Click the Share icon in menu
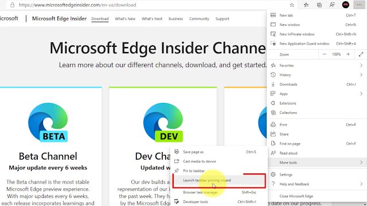 point(273,134)
